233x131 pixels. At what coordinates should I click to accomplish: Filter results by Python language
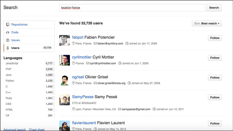(x=10, y=81)
